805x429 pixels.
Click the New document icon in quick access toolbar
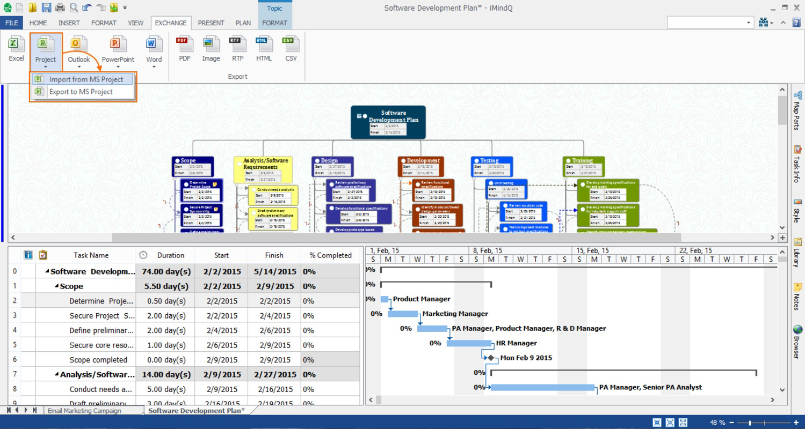[x=19, y=8]
